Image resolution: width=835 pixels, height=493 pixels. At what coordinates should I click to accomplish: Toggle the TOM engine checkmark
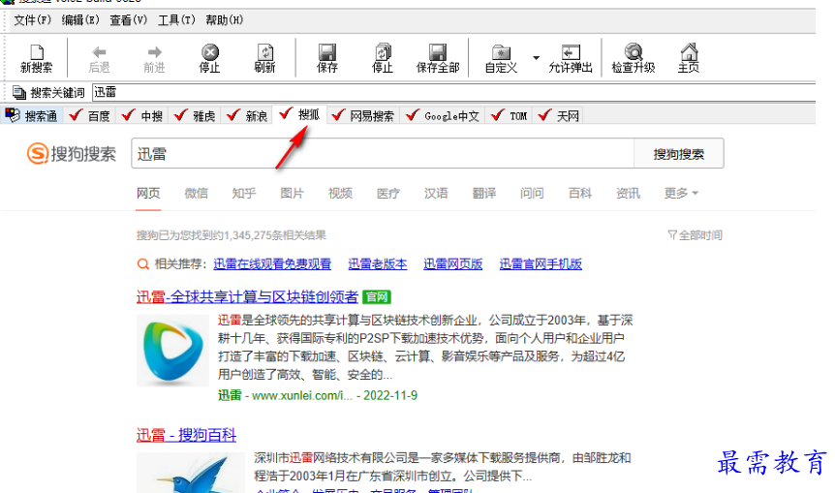pos(497,115)
